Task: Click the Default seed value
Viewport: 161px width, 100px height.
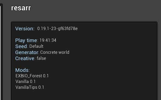Action: (x=36, y=46)
